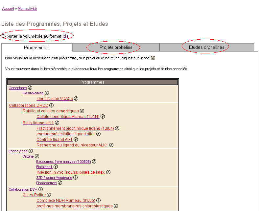Click description icon beside Flotaison1
The width and height of the screenshot is (259, 211).
(56, 167)
